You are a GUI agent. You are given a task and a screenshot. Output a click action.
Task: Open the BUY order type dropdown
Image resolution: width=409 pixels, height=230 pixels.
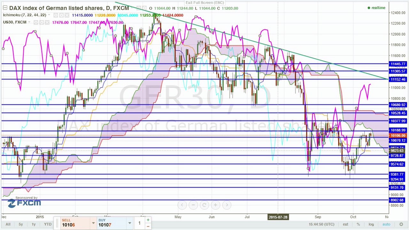click(130, 223)
